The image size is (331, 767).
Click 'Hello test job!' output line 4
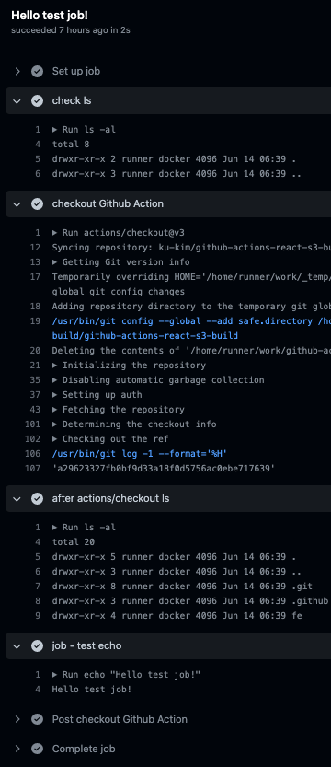pyautogui.click(x=92, y=690)
